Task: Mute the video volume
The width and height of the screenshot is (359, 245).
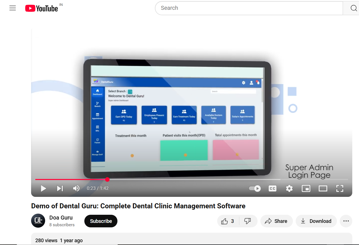Action: pos(76,188)
